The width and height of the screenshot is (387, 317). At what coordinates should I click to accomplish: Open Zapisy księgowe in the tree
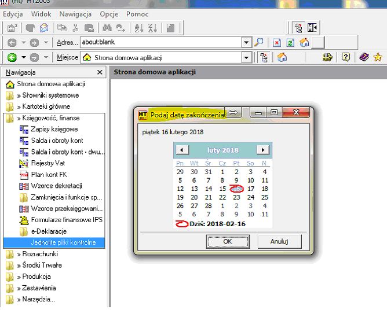(x=49, y=129)
